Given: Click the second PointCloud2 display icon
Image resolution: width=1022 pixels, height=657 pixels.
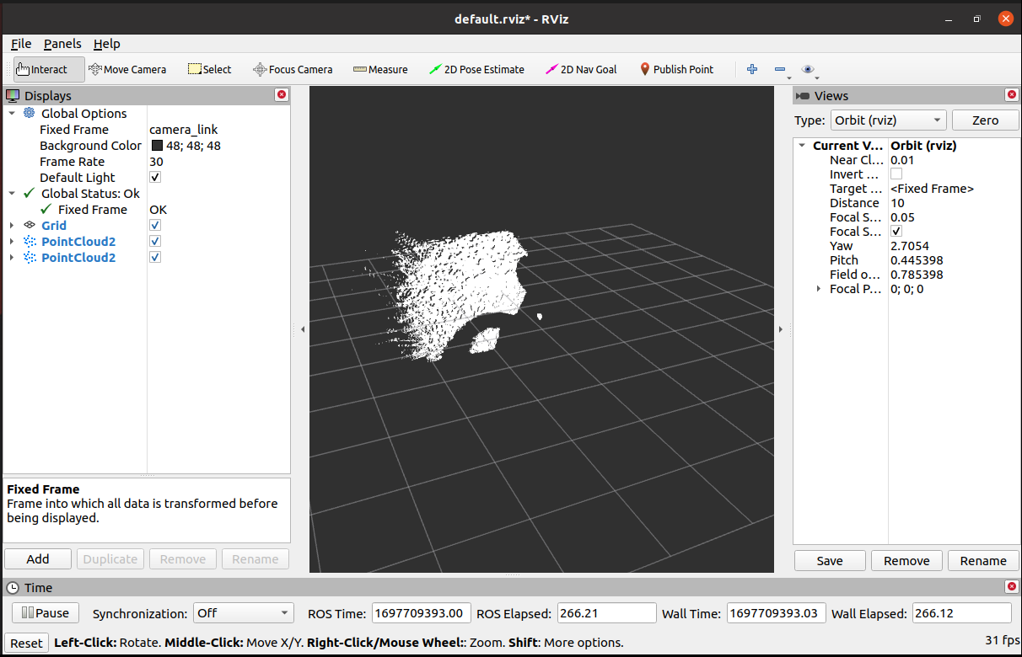Looking at the screenshot, I should [x=30, y=257].
